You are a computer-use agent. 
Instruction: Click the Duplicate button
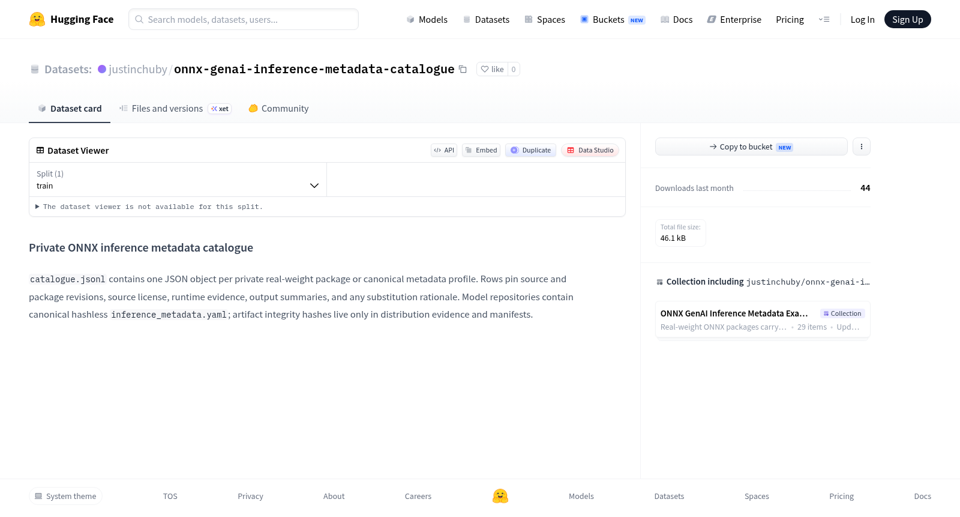pyautogui.click(x=530, y=150)
